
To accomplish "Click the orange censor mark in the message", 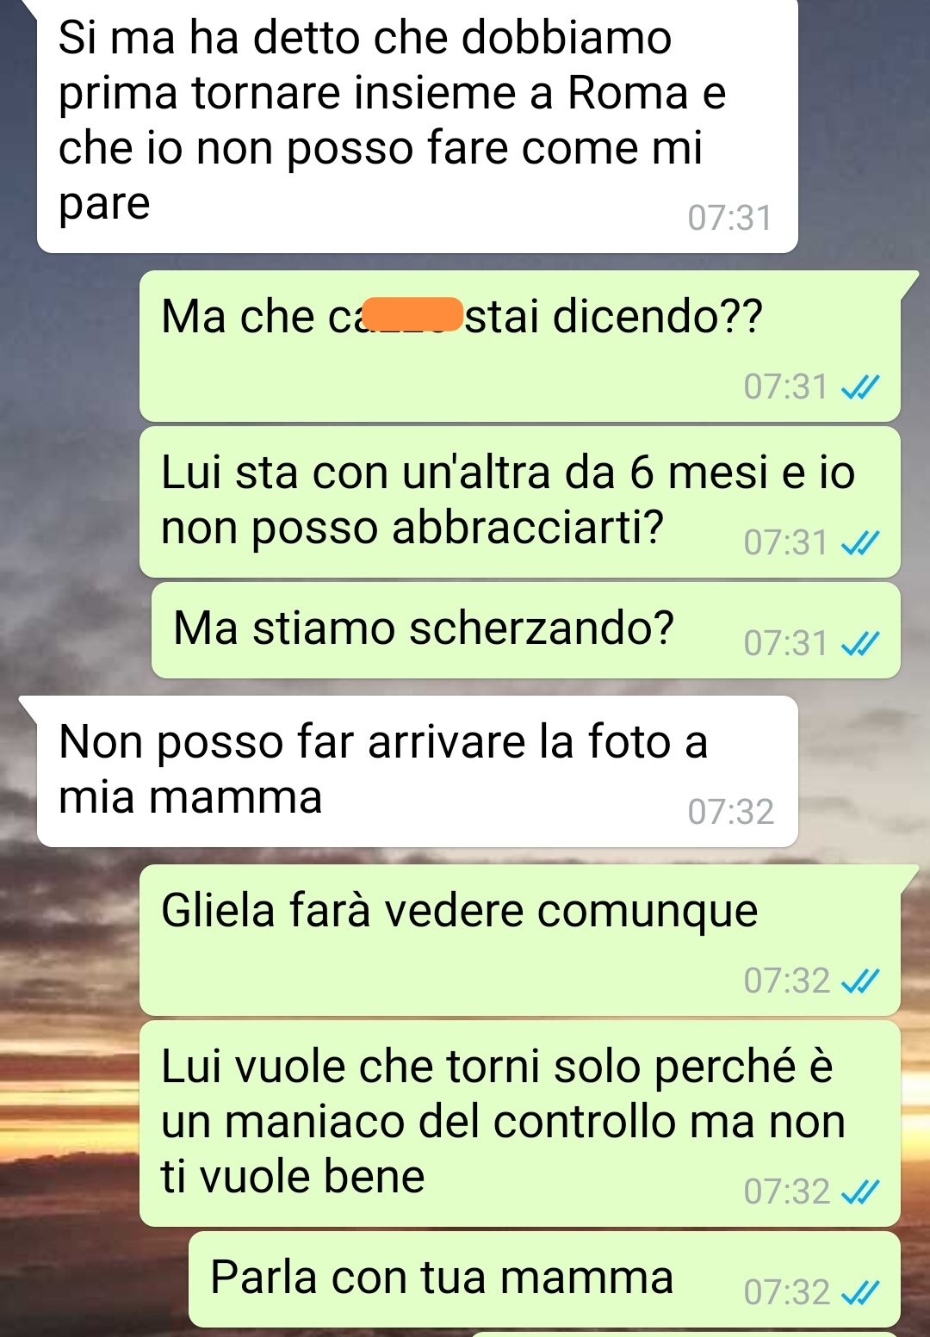I will (x=412, y=314).
